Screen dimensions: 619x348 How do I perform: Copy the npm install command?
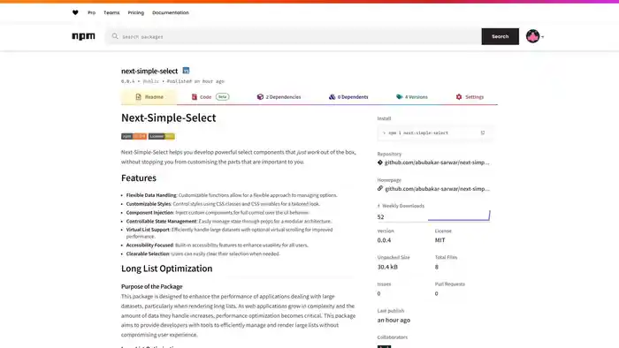click(x=483, y=132)
